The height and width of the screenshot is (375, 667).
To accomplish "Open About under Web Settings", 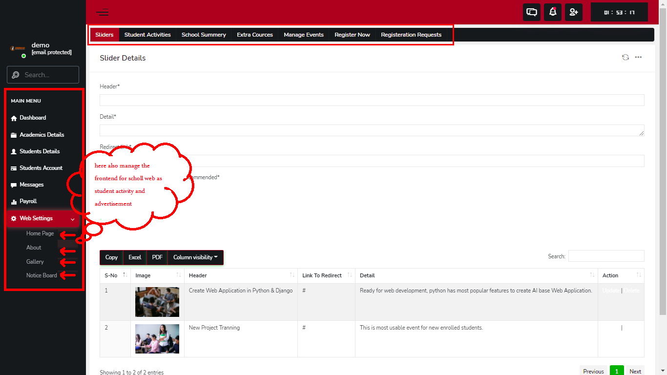I will point(34,248).
